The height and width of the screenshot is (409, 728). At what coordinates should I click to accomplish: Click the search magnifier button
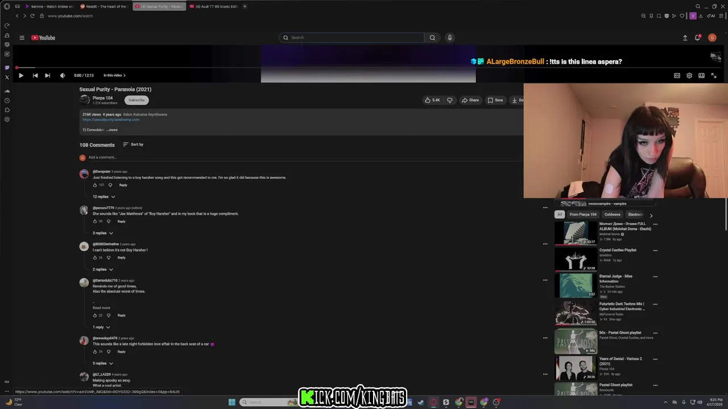click(432, 37)
